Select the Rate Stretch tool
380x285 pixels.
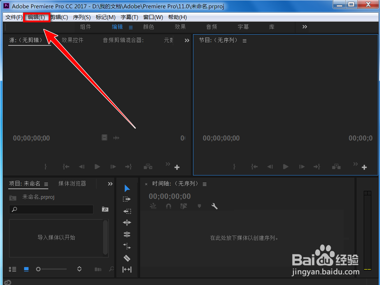coord(127,246)
